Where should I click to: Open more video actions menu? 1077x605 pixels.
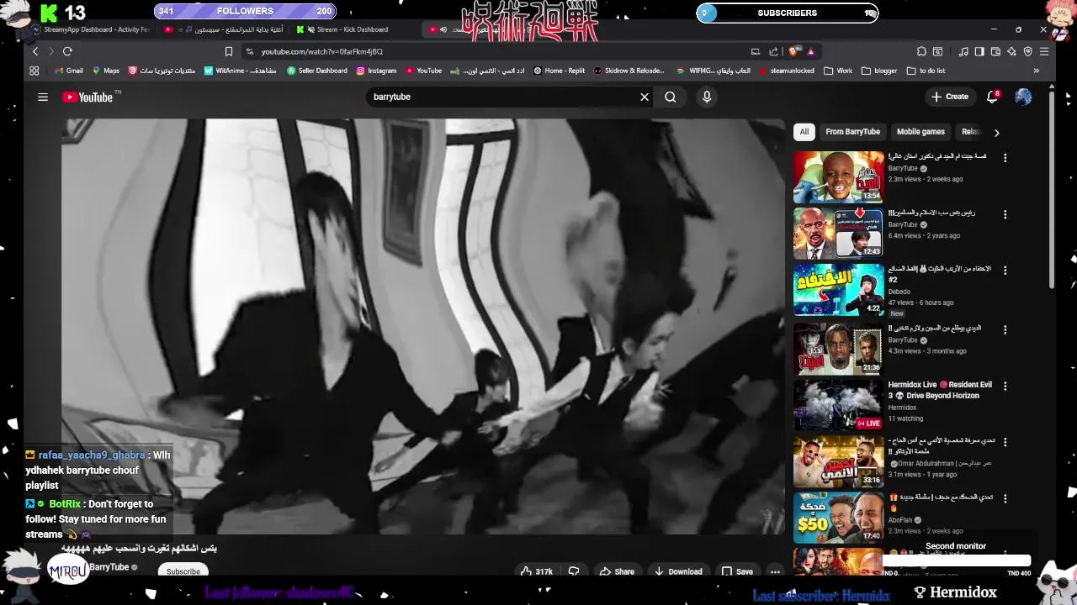coord(775,571)
